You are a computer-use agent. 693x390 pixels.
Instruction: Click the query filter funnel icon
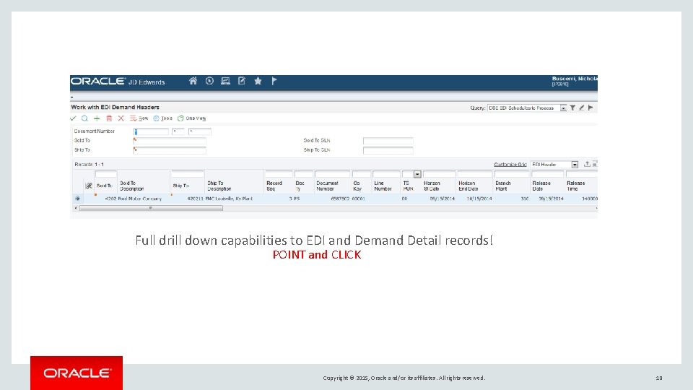572,108
